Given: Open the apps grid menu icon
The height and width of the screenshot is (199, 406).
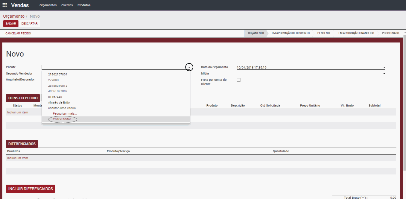Looking at the screenshot, I should pyautogui.click(x=5, y=5).
